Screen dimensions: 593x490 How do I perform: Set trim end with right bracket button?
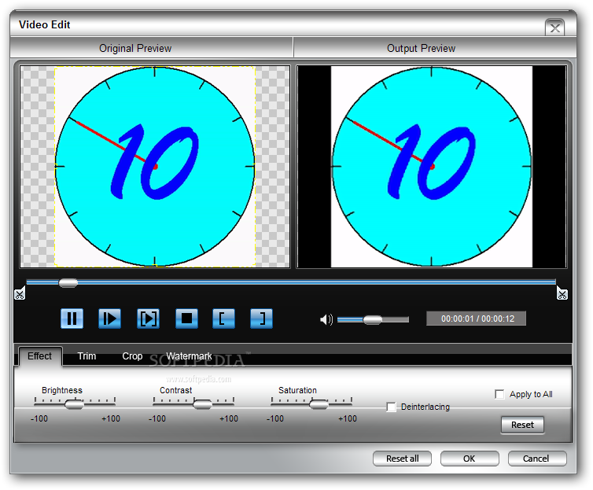tap(261, 319)
